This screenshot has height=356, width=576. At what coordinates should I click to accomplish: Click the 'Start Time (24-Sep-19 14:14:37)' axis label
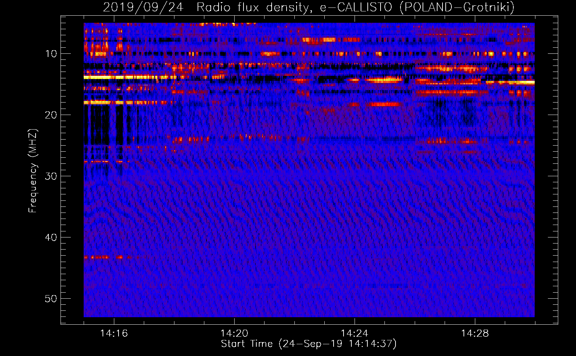coord(309,344)
